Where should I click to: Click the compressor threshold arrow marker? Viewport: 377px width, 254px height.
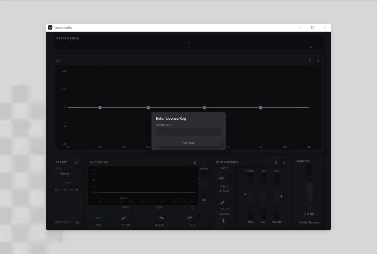tap(245, 194)
